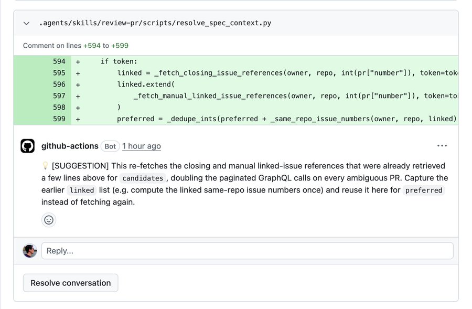Select the '_fetch_manual_linked_issue_references' code line
This screenshot has height=309, width=472.
point(296,96)
